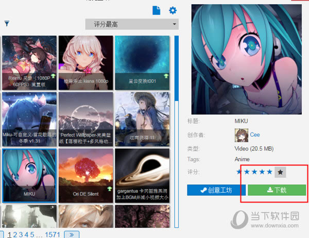The width and height of the screenshot is (309, 238).
Task: Go to page 5 of results
Action: pos(32,234)
